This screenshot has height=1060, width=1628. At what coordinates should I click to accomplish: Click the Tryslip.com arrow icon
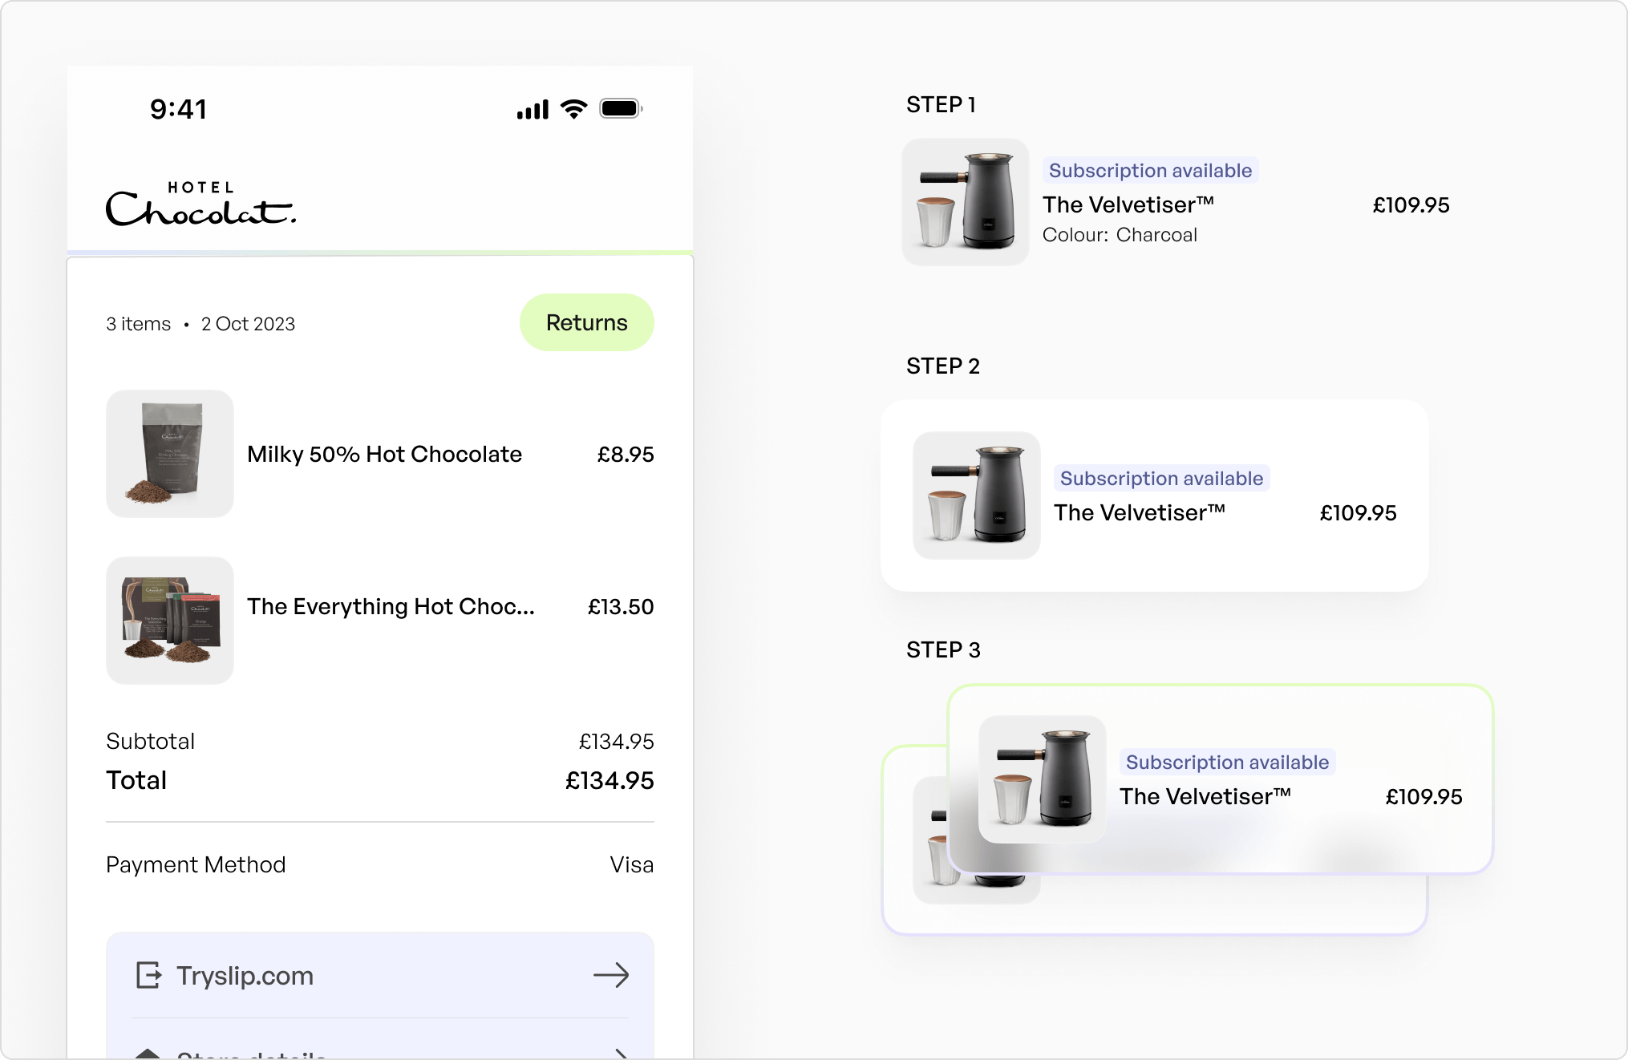[611, 975]
